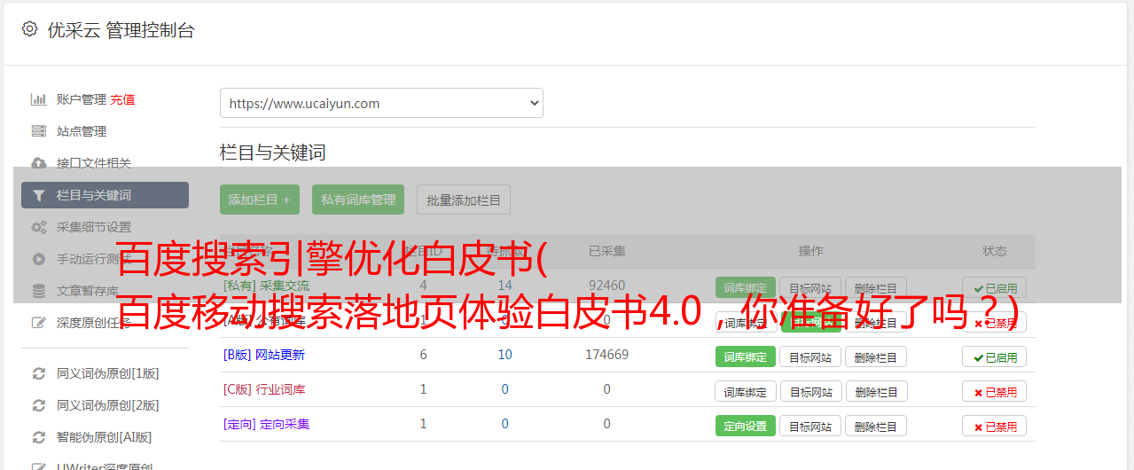Screen dimensions: 1134x470
Task: Click 目标网站 in 网站更新 row
Action: 810,356
